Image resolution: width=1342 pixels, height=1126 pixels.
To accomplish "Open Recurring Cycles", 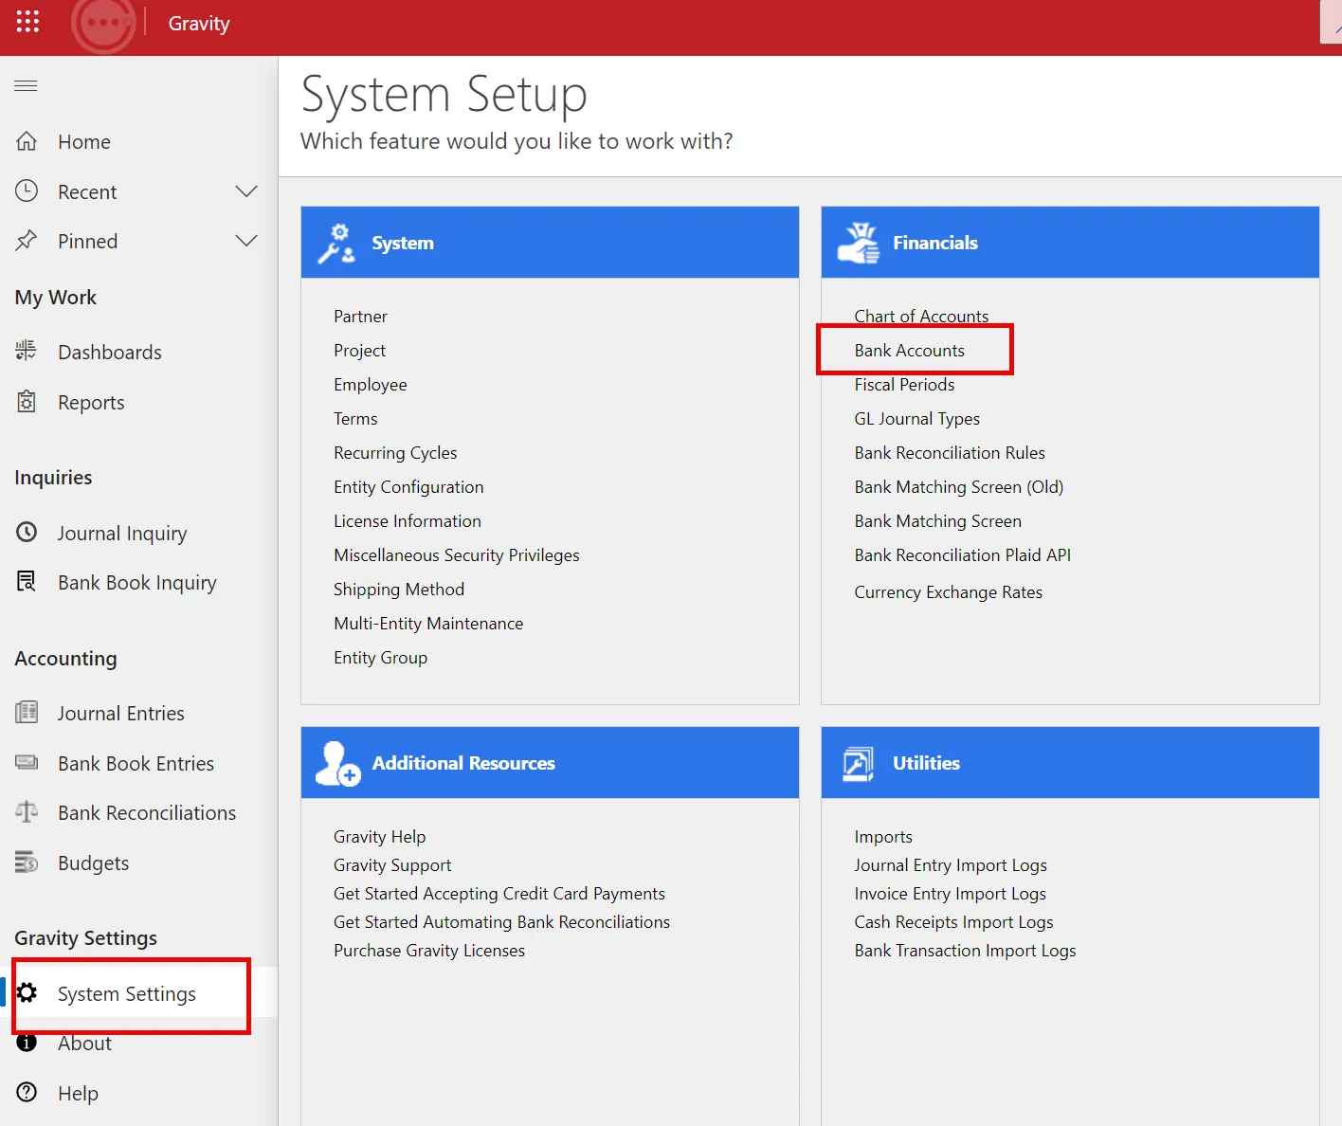I will tap(395, 453).
